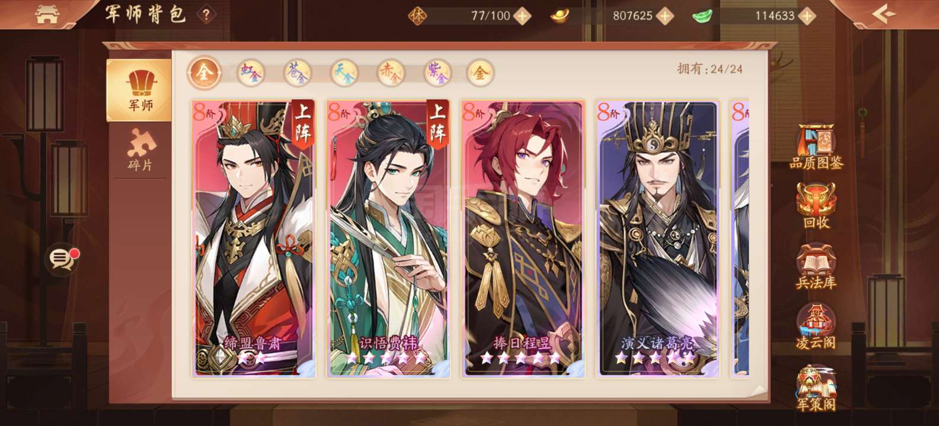The height and width of the screenshot is (426, 939).
Task: Open the 品质图鉴 quality gallery icon
Action: tap(816, 147)
